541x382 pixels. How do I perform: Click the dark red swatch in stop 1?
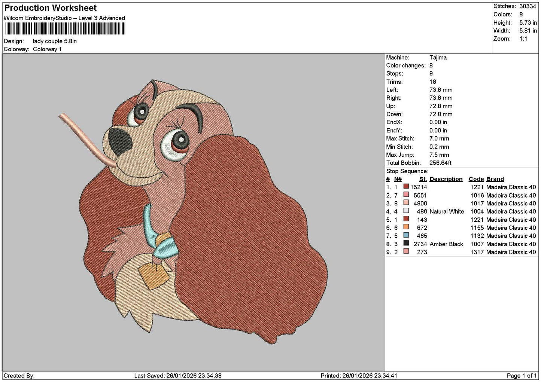tap(406, 187)
